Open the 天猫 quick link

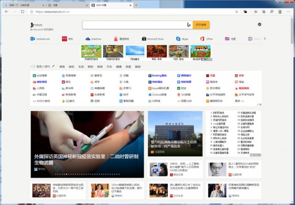tap(211, 75)
